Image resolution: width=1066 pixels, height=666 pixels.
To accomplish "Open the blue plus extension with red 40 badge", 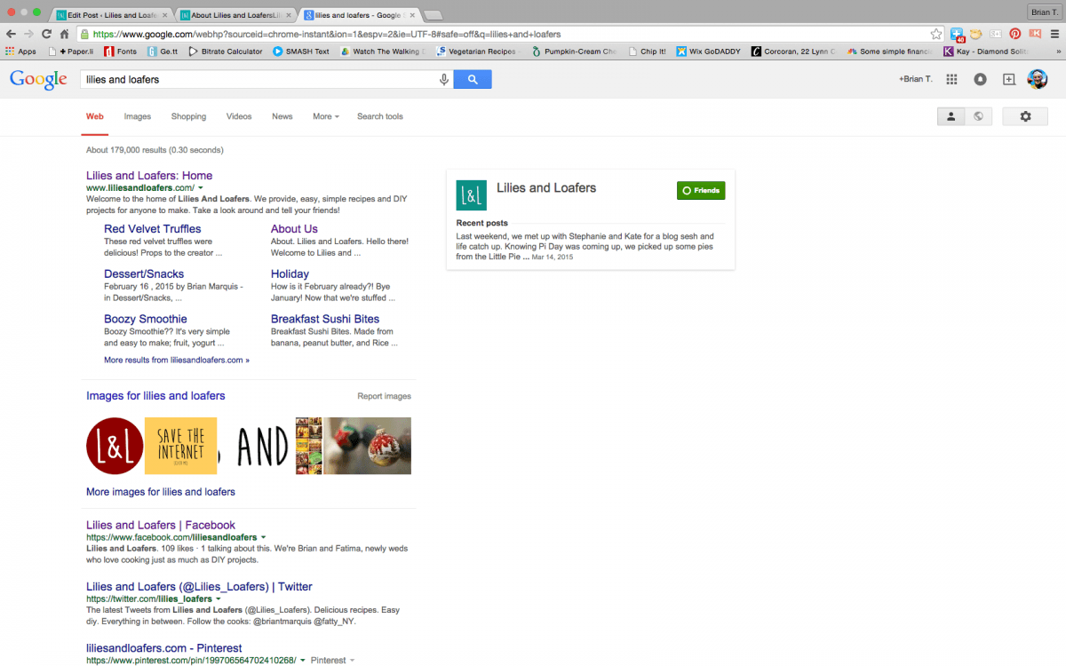I will click(x=957, y=35).
